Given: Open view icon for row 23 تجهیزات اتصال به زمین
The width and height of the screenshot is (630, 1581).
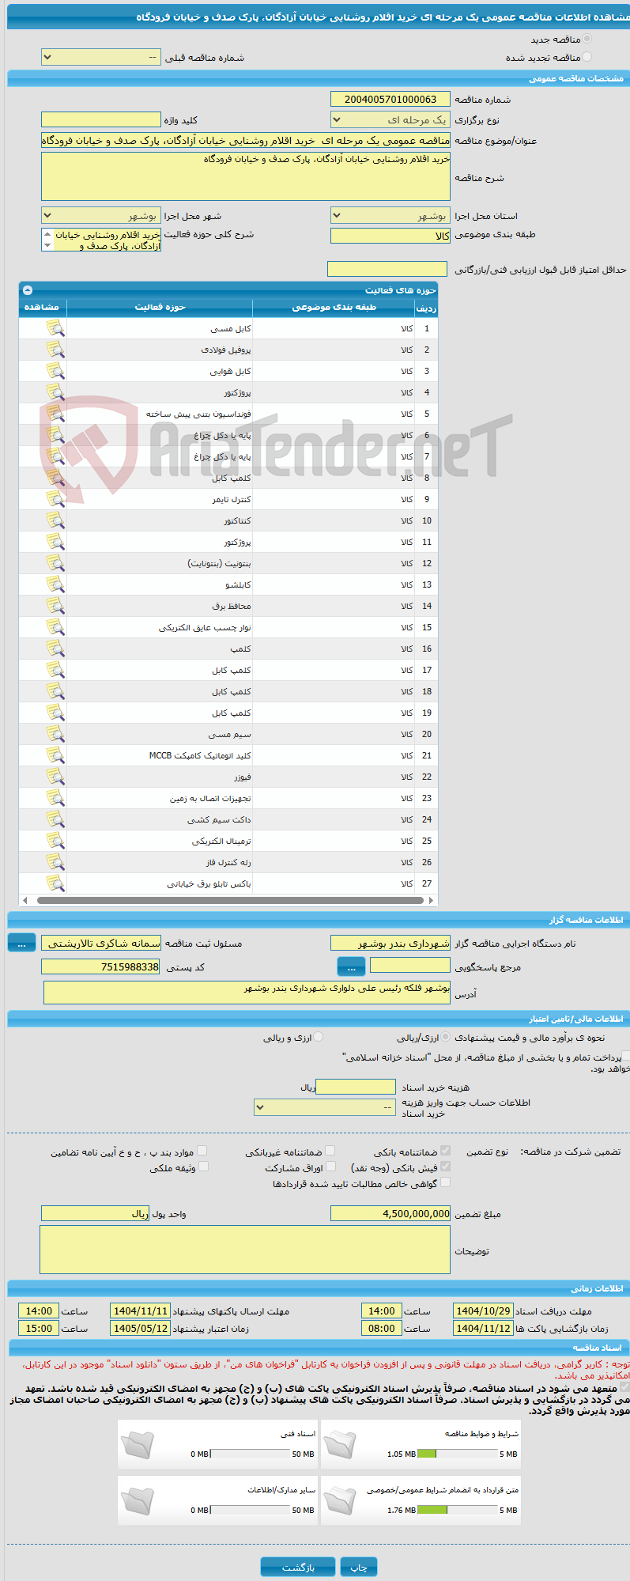Looking at the screenshot, I should (x=55, y=798).
